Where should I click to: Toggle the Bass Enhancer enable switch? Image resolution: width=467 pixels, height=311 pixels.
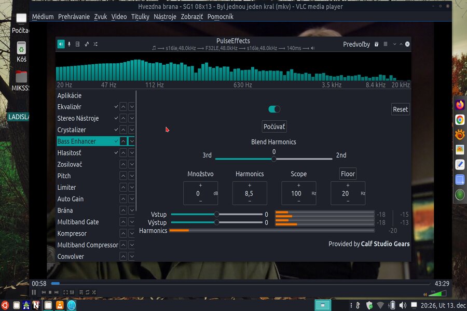pyautogui.click(x=274, y=109)
